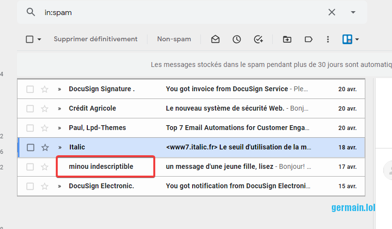Viewport: 392px width, 229px height.
Task: Expand the select-all dropdown arrow
Action: (x=39, y=39)
